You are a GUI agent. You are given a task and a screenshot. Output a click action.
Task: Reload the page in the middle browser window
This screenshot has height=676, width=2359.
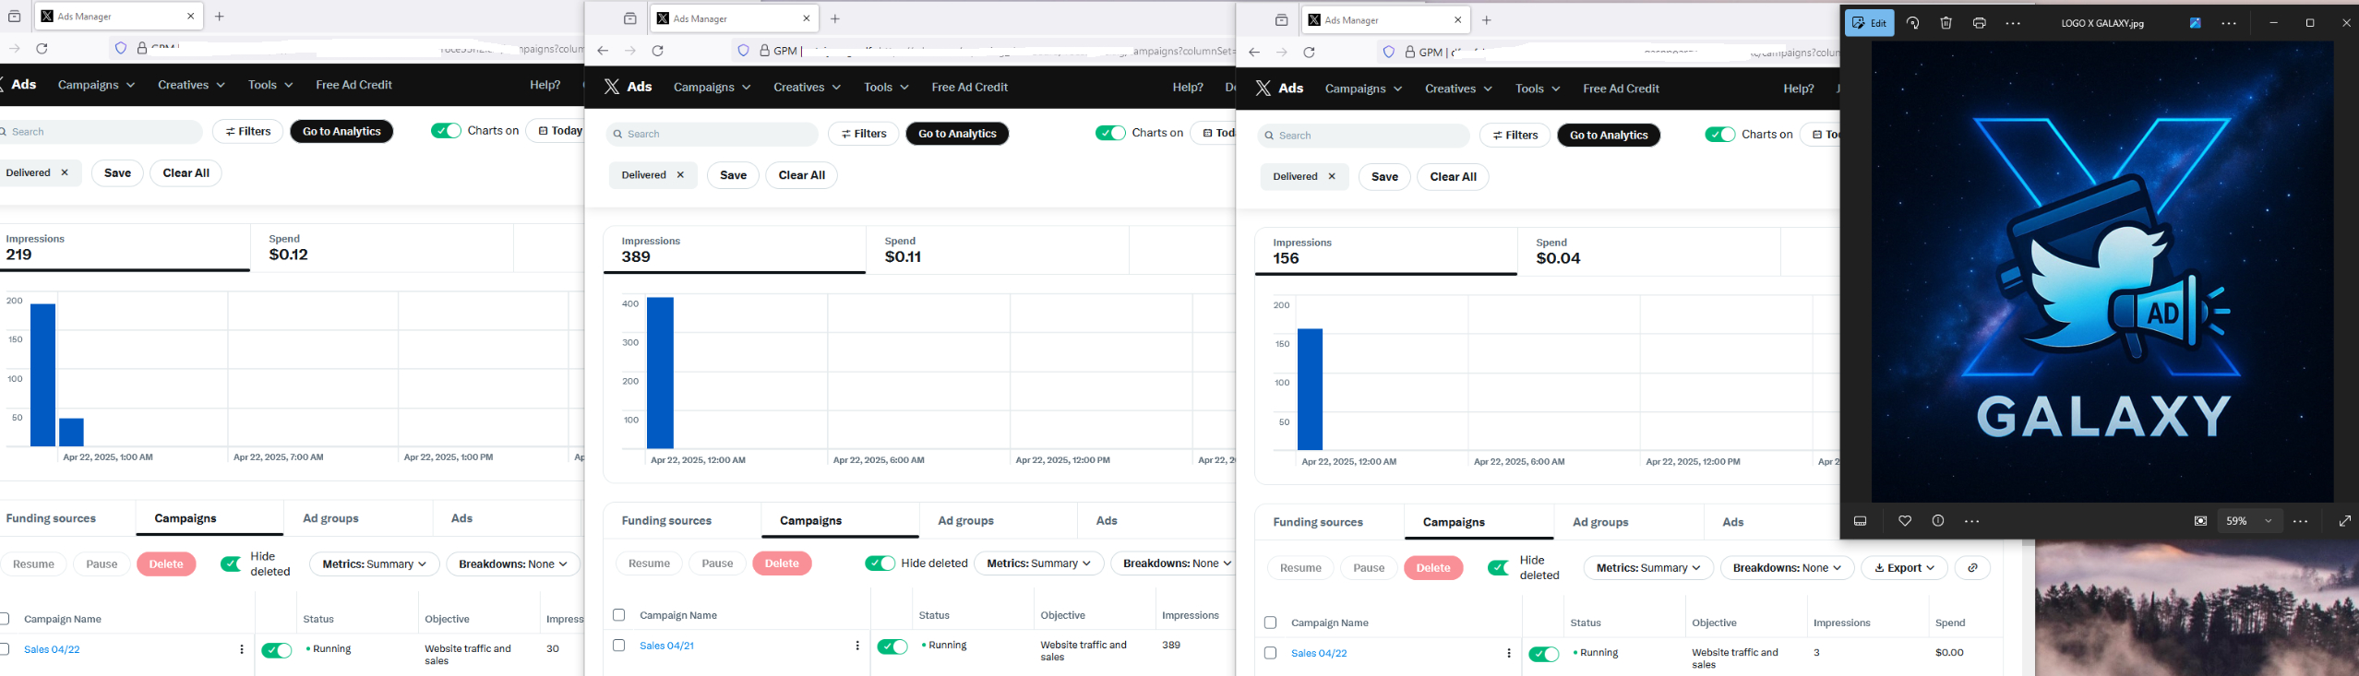(x=658, y=51)
